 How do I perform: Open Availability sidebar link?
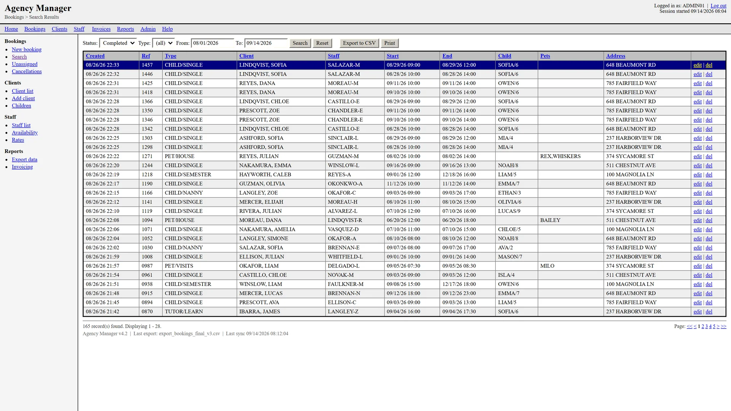(25, 132)
